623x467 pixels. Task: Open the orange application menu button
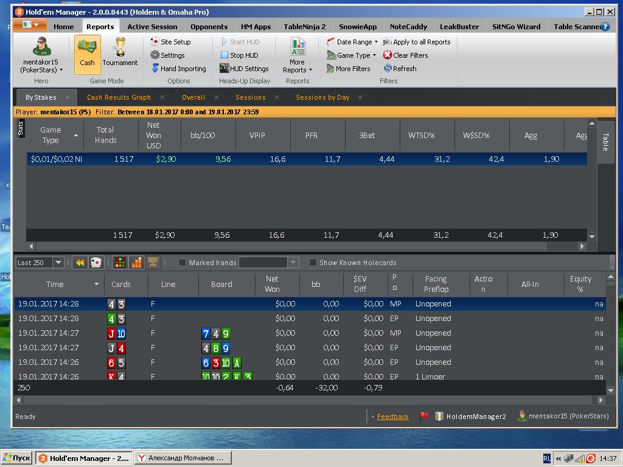(x=30, y=25)
